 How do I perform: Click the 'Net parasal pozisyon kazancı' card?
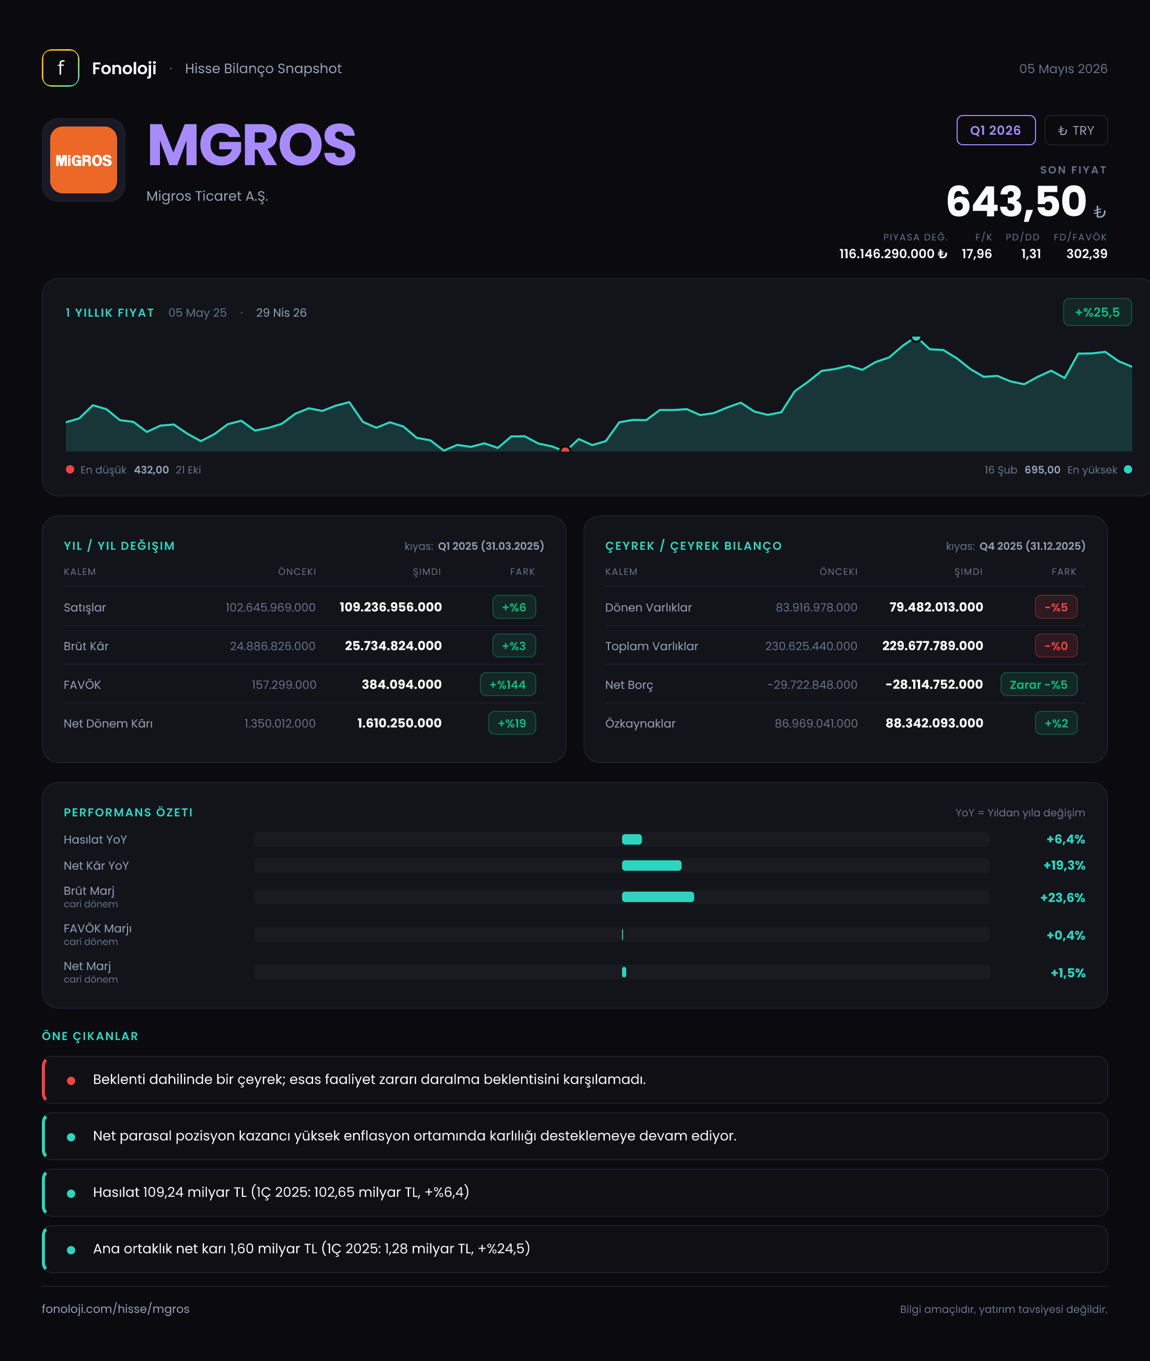click(574, 1136)
